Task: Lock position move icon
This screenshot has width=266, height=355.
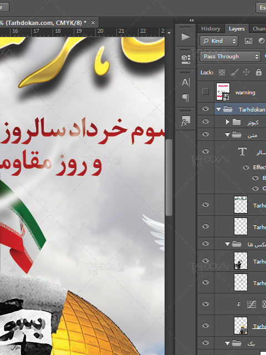Action: point(246,72)
